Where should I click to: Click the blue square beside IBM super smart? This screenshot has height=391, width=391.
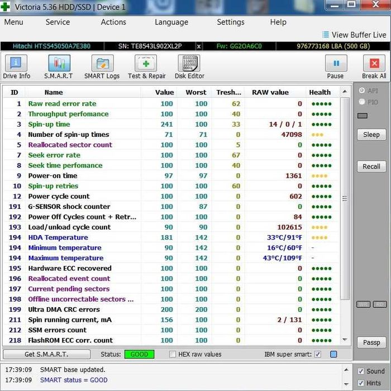coord(333,354)
